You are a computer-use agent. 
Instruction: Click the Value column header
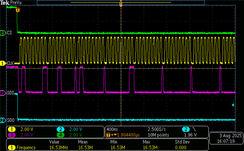click(x=54, y=142)
